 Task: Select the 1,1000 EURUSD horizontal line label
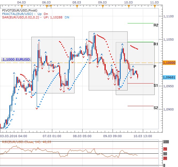coord(16,59)
